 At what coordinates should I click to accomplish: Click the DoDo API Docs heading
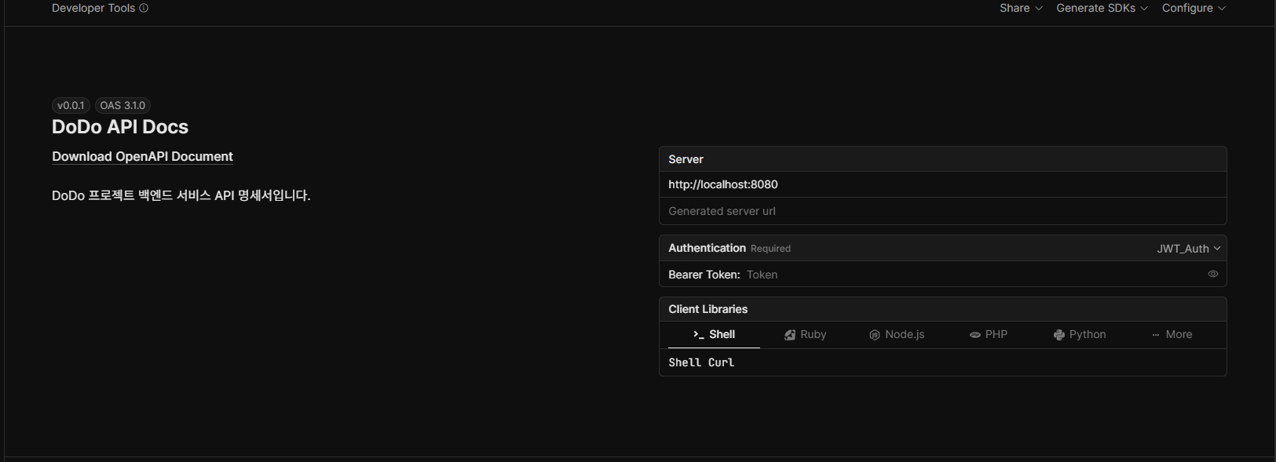pos(120,127)
